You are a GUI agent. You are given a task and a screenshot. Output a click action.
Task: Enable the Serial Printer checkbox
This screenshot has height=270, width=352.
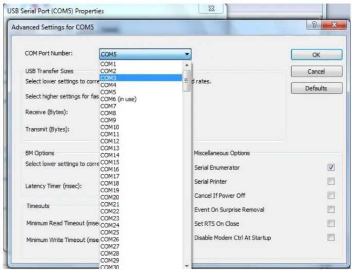tap(330, 181)
